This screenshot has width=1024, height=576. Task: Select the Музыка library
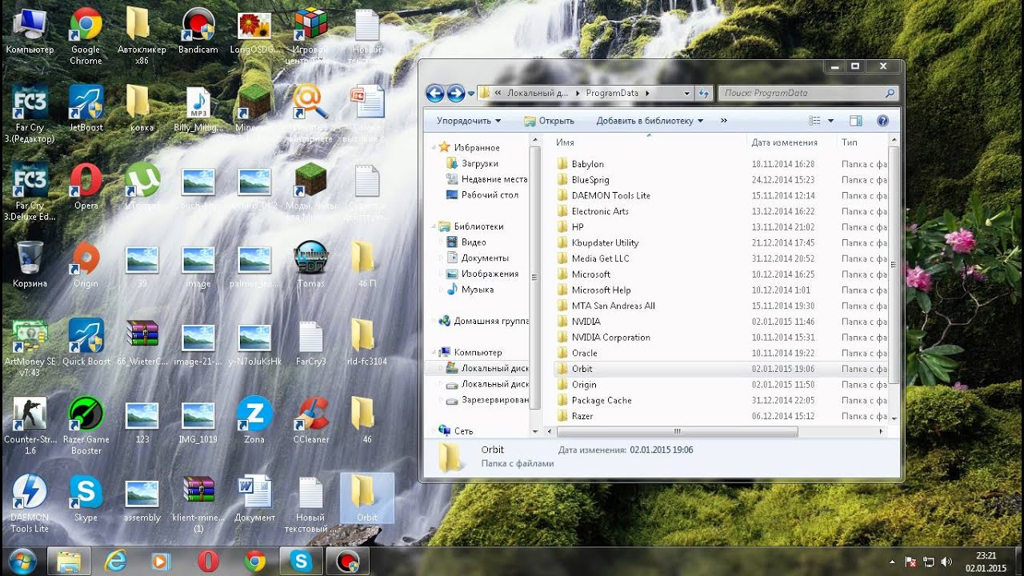[x=470, y=290]
